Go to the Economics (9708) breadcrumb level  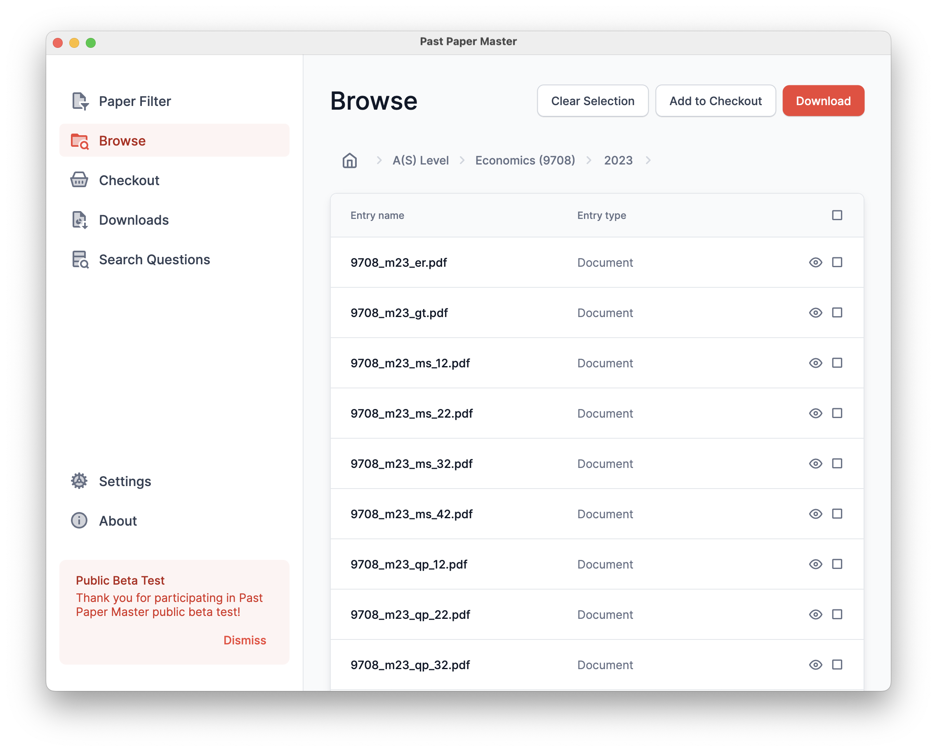525,160
